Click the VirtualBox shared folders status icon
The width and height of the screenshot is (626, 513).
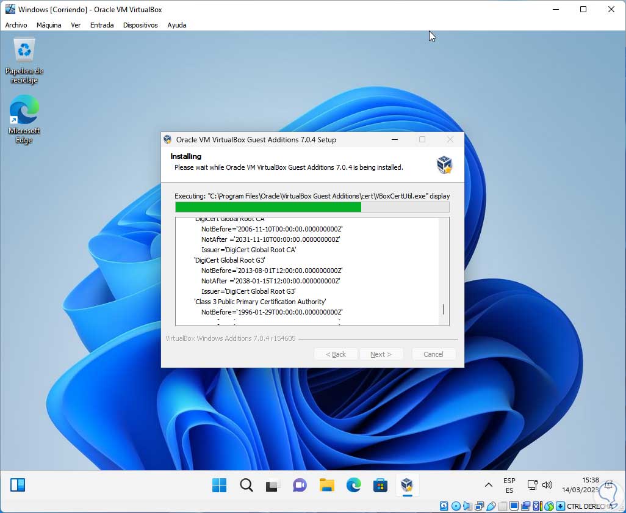tap(503, 506)
